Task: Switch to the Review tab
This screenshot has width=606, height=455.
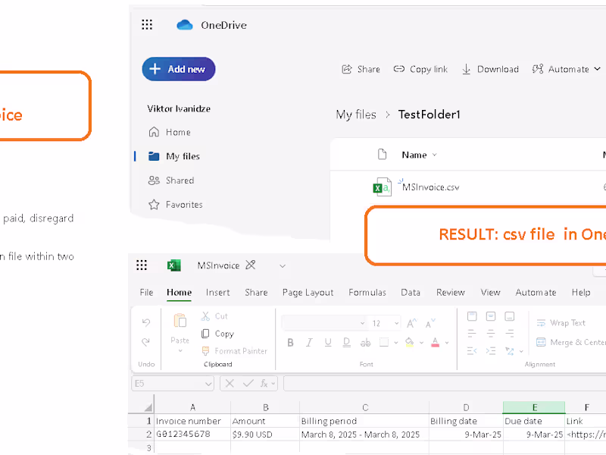Action: click(x=451, y=293)
